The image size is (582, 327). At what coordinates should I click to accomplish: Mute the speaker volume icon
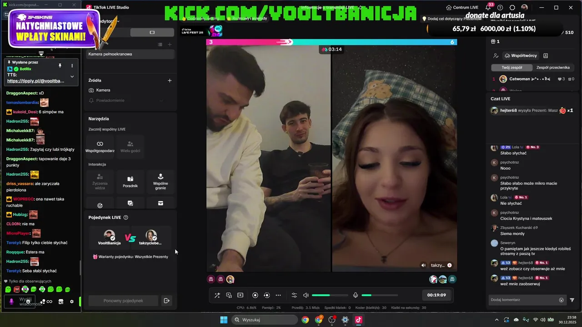click(306, 295)
